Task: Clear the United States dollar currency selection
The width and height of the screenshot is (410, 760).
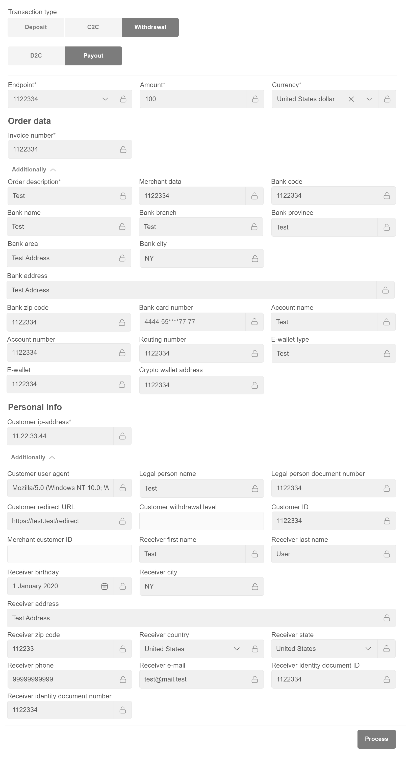Action: pos(351,99)
